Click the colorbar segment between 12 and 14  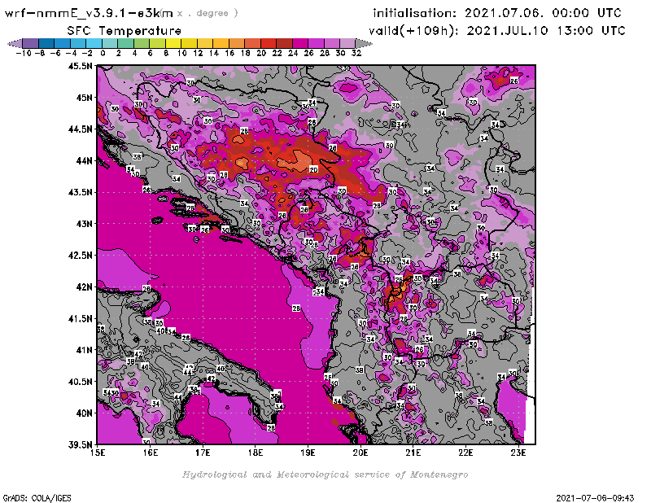coord(205,43)
